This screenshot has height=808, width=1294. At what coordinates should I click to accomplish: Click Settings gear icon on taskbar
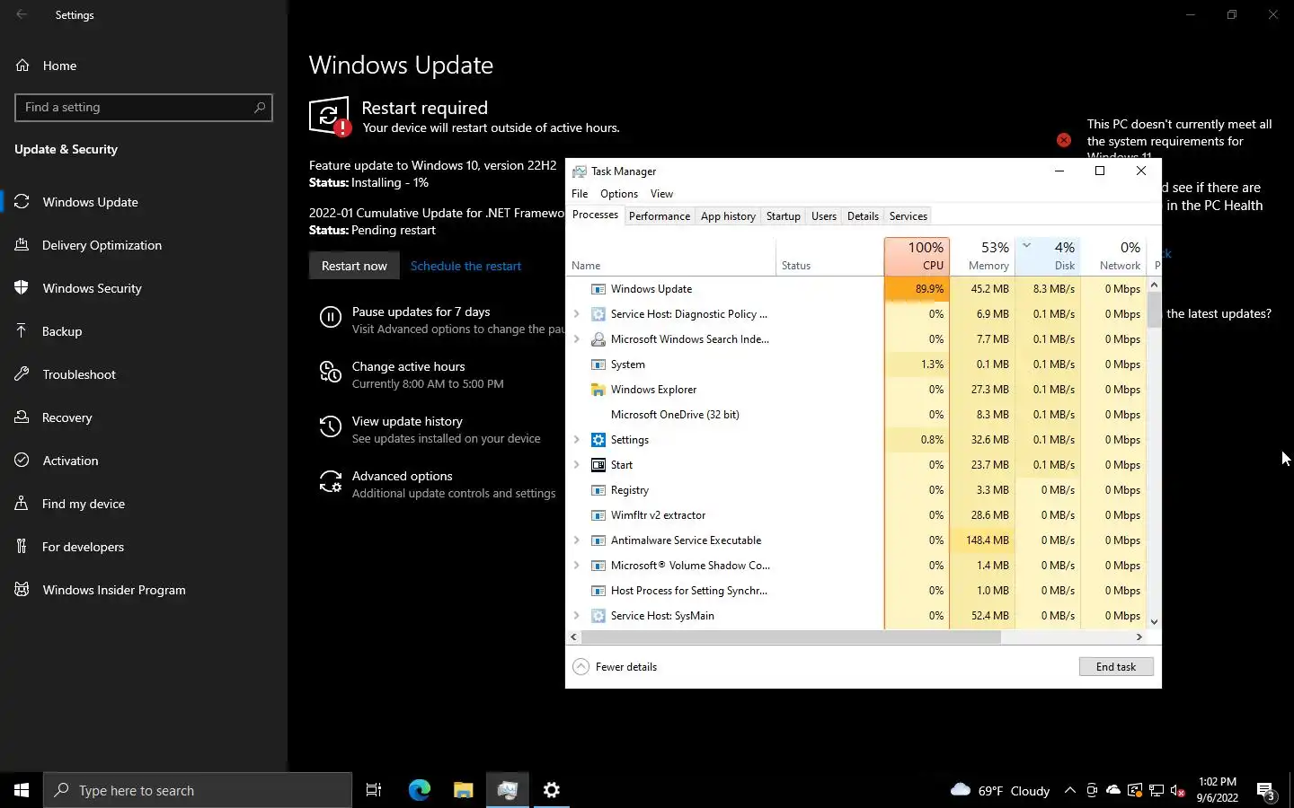pos(552,790)
